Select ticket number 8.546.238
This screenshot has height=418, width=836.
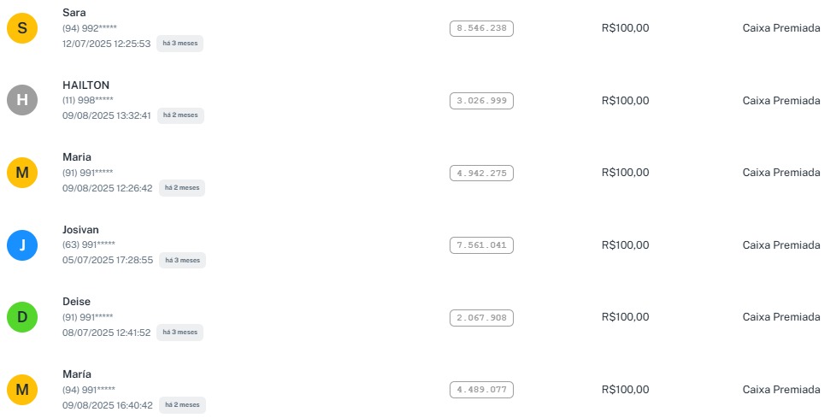click(x=481, y=28)
